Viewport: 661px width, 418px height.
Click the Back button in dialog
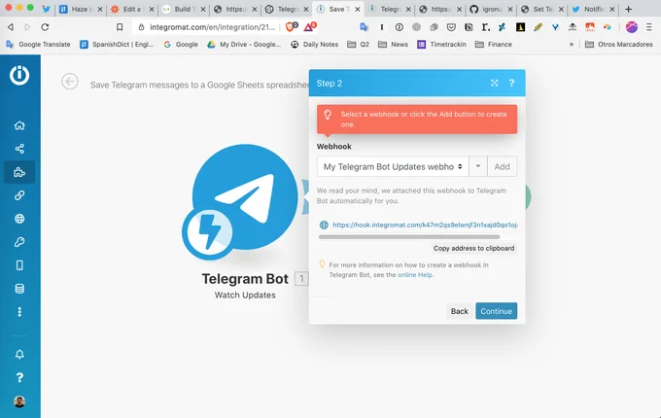(x=459, y=311)
